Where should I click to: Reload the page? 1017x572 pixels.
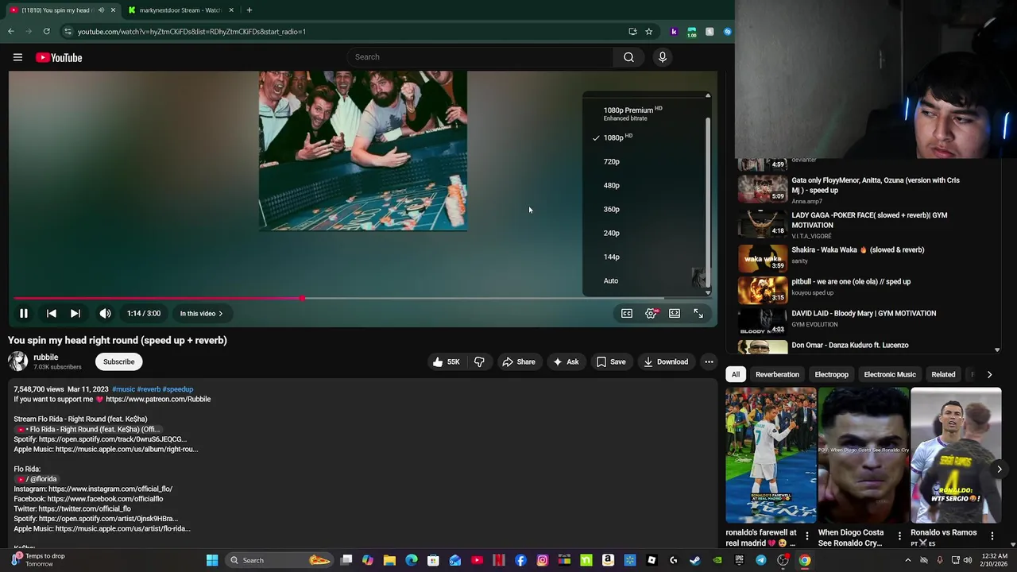click(47, 32)
